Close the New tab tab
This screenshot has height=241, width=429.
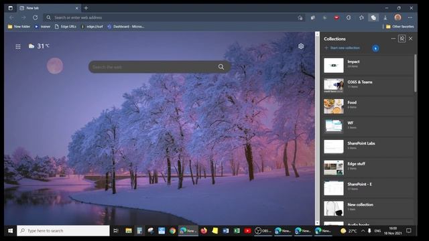tap(77, 8)
